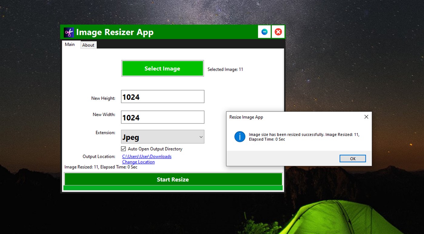Expand the file format selection list

201,137
